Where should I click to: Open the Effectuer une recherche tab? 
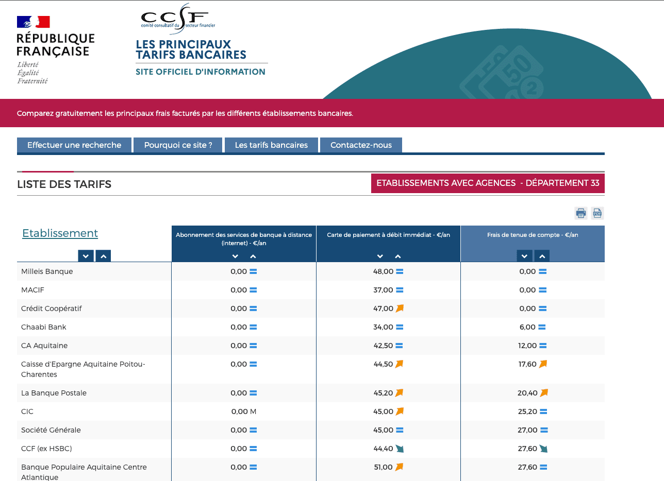(74, 145)
